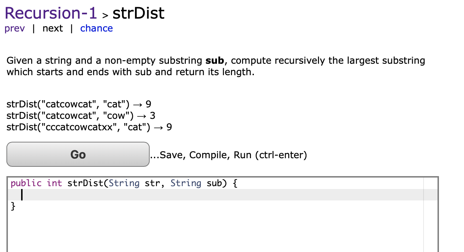The width and height of the screenshot is (464, 252).
Task: Click the Recursion-1 category link
Action: (x=50, y=13)
